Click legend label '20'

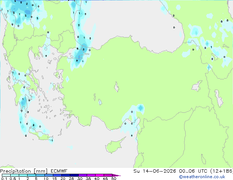click(63, 179)
